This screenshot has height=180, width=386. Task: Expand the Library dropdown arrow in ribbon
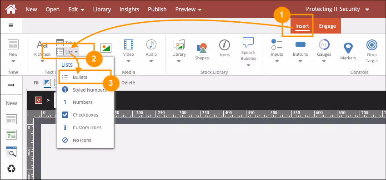click(179, 61)
